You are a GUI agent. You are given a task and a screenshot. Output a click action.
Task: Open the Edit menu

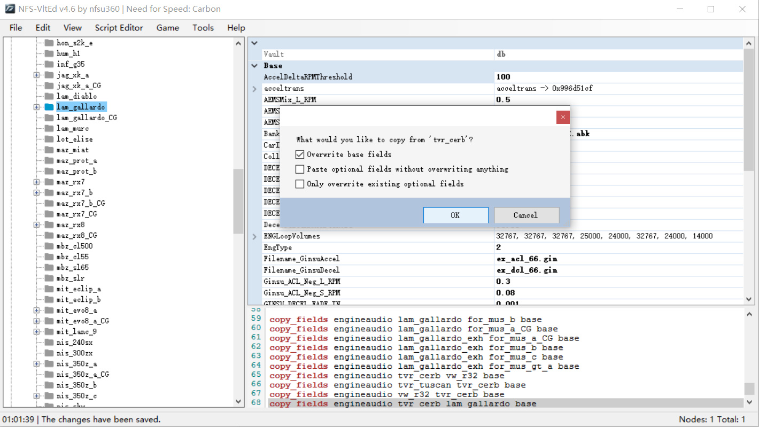point(43,28)
